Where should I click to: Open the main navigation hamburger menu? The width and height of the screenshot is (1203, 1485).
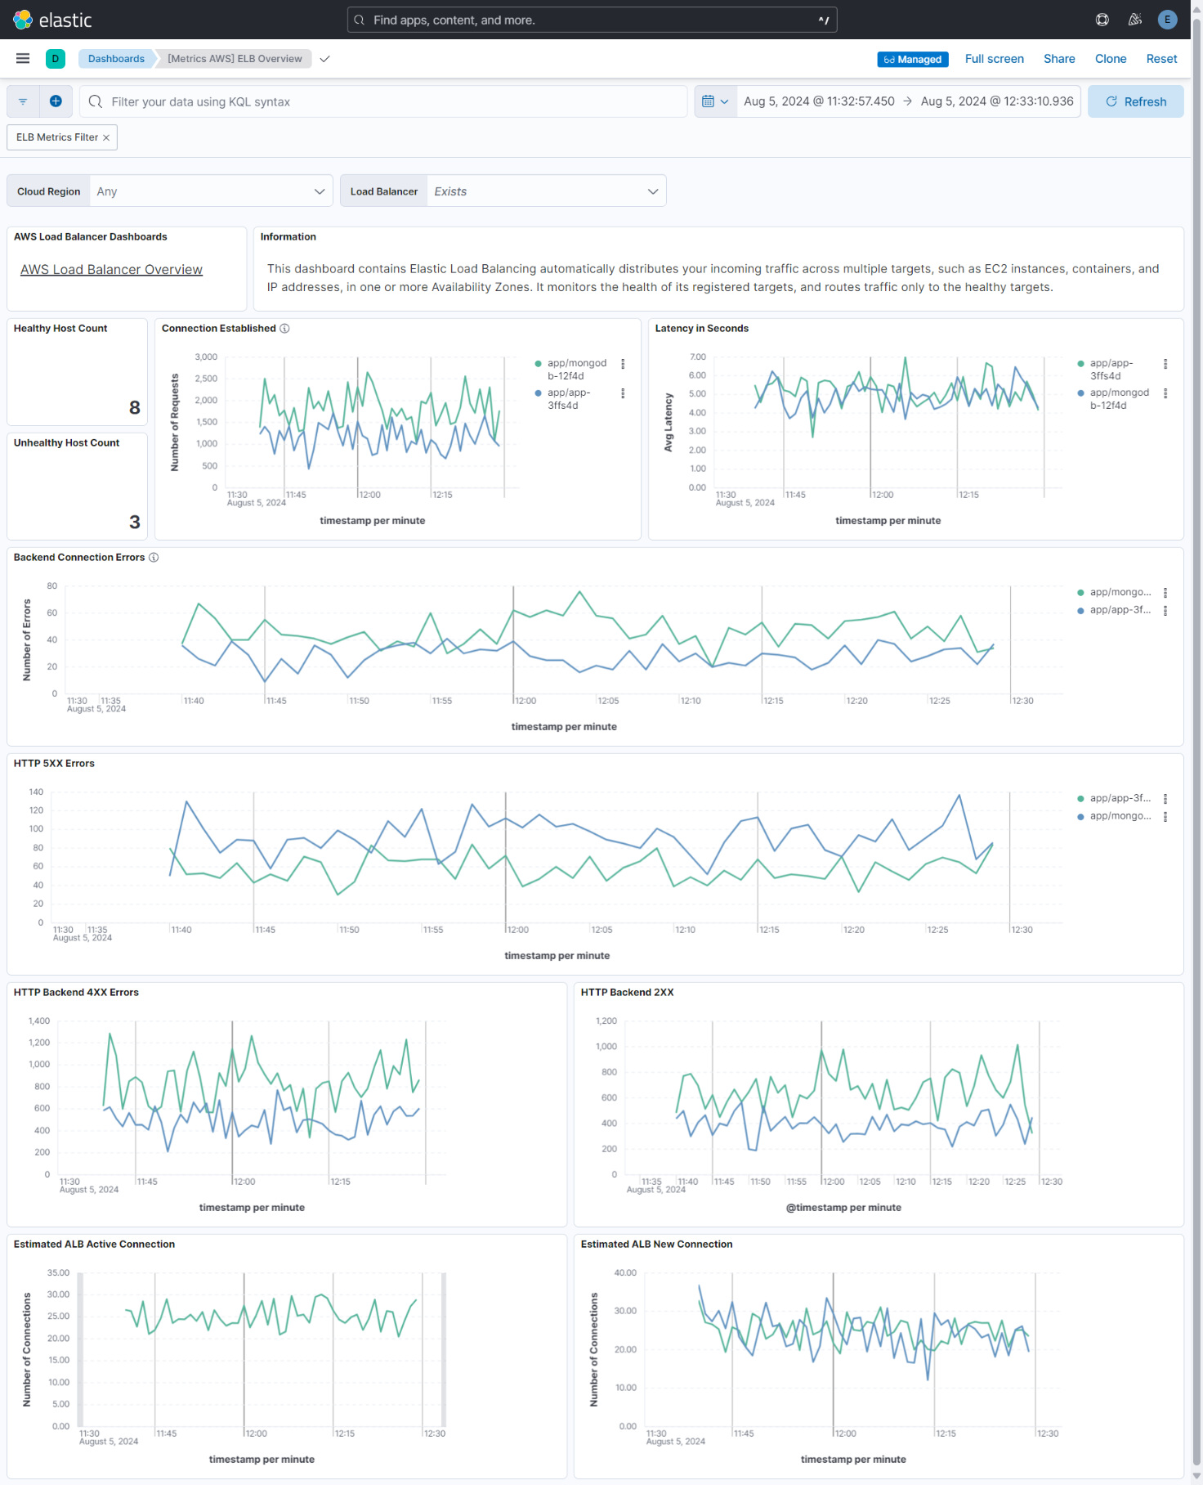click(23, 59)
